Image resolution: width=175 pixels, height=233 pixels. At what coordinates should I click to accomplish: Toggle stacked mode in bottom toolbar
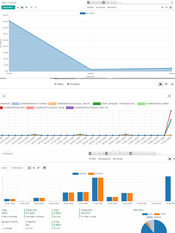click(x=44, y=168)
